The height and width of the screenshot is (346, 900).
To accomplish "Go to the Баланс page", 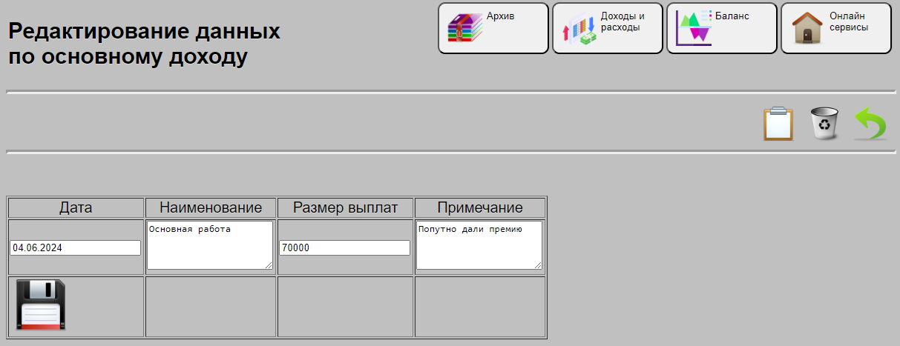I will (x=722, y=28).
